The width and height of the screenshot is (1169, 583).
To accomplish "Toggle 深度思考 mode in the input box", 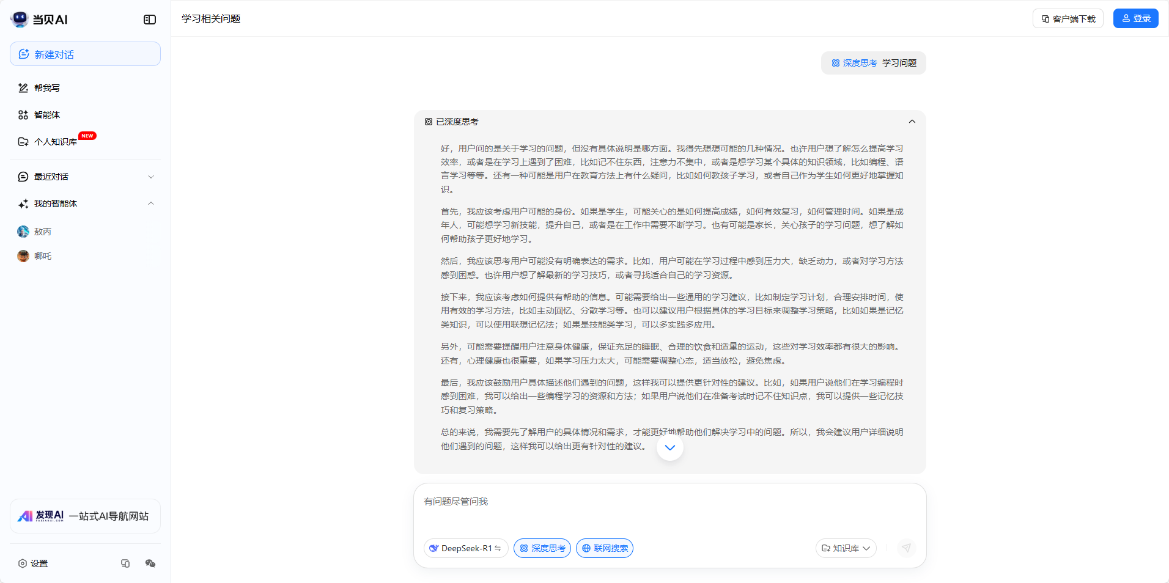I will point(542,548).
